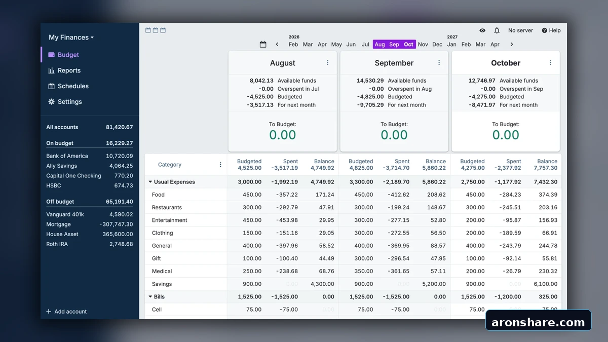
Task: Open the My Finances dropdown menu
Action: coord(71,37)
